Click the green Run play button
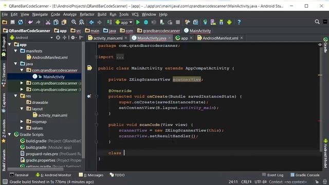 (138, 22)
